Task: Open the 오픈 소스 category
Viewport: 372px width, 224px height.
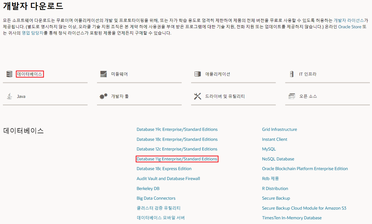Action: click(x=308, y=96)
